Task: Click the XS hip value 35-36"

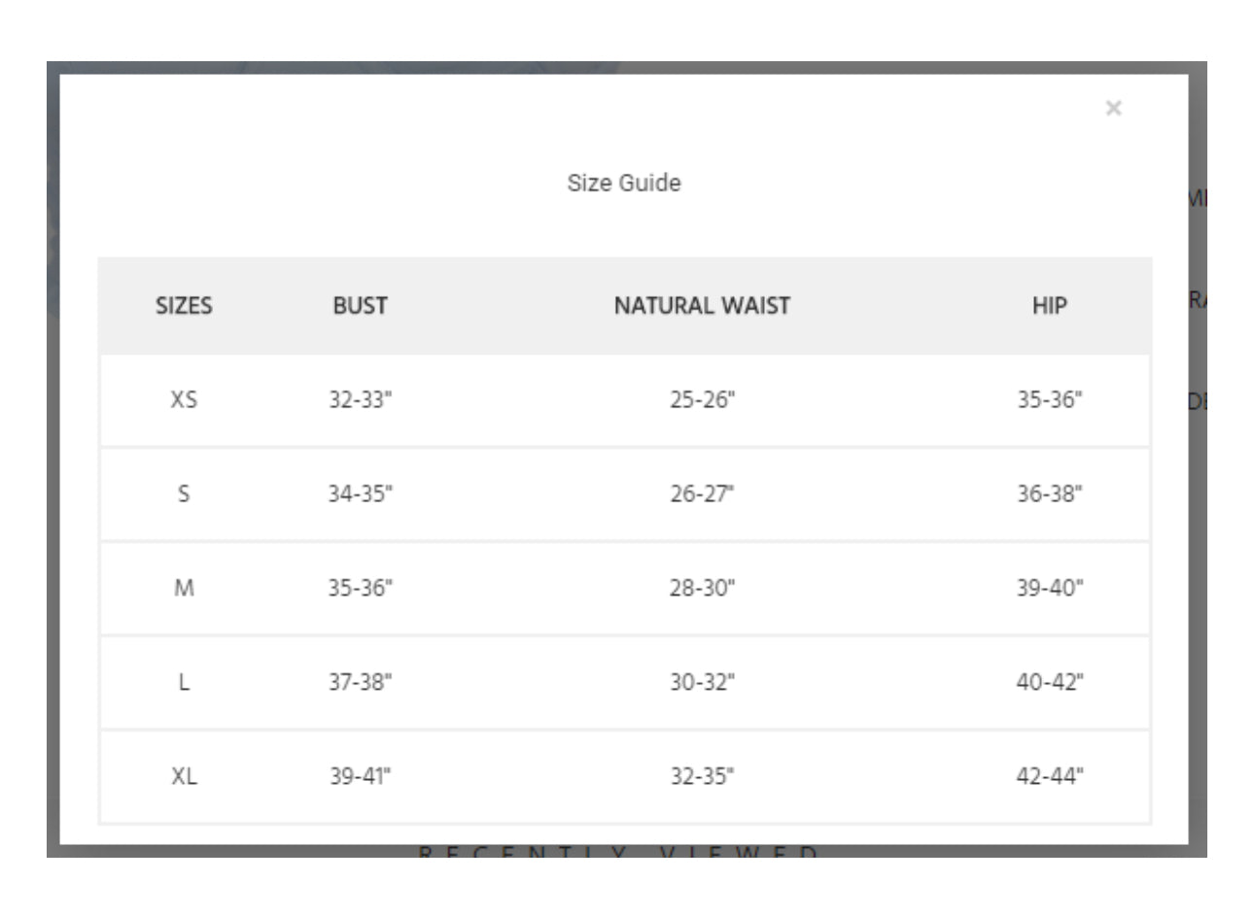Action: click(1049, 399)
